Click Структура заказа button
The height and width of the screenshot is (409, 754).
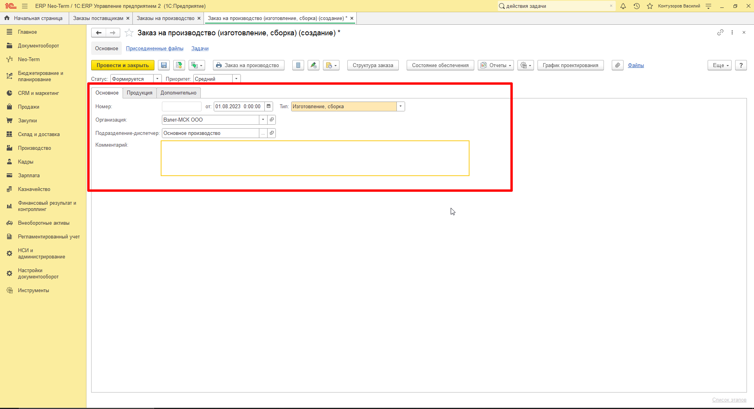(x=373, y=65)
